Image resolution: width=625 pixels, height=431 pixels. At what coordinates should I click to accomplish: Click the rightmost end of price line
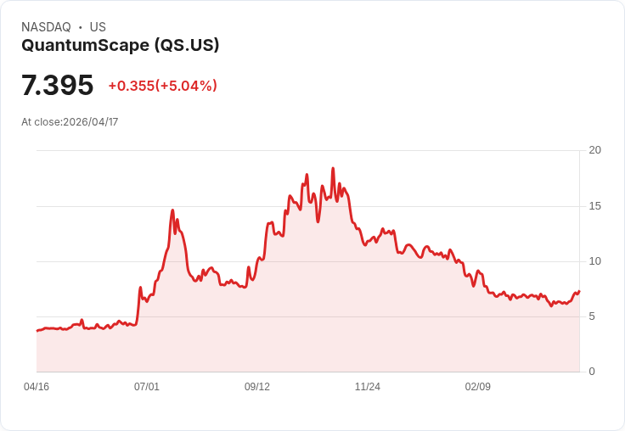pos(579,291)
